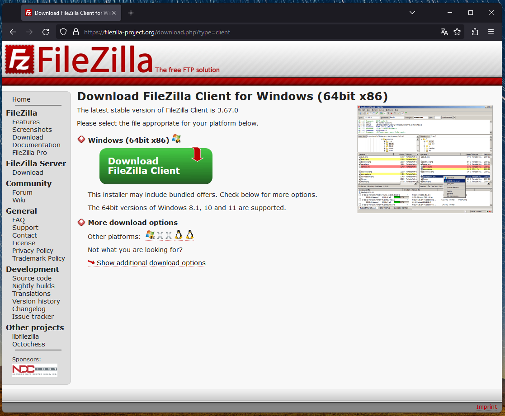Open the Source code link
505x416 pixels.
pyautogui.click(x=32, y=278)
